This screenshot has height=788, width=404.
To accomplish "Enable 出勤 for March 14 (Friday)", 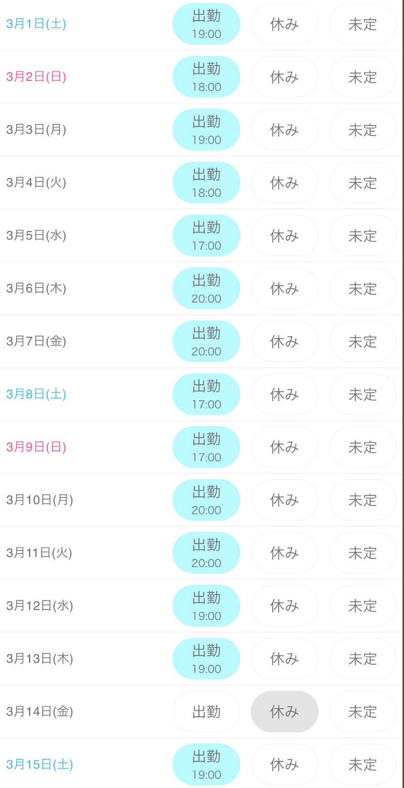I will (x=206, y=712).
